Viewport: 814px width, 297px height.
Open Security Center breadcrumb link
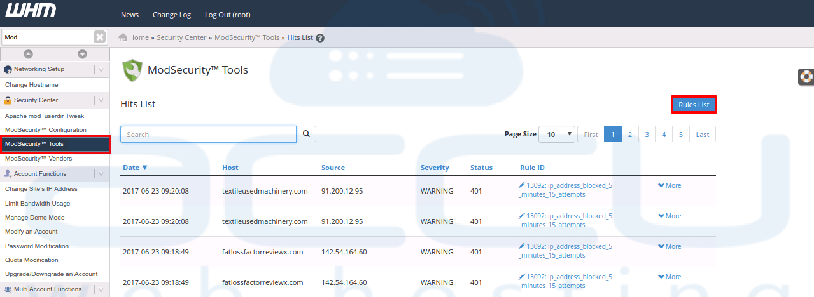tap(181, 37)
